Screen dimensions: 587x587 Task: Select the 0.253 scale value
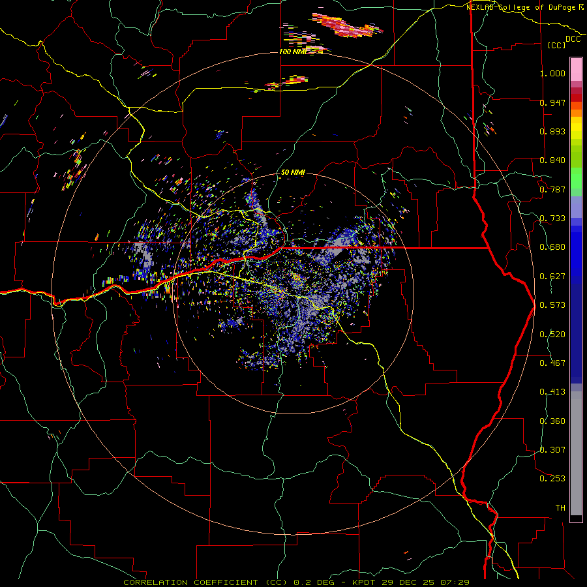[552, 479]
